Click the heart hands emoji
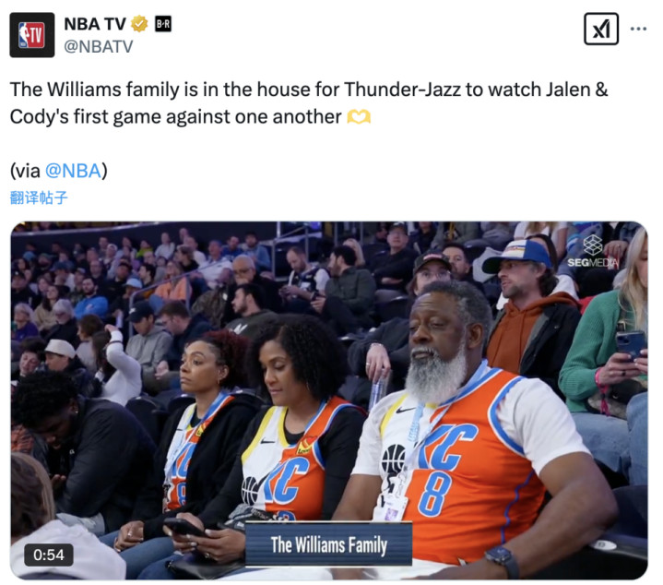663x585 pixels. [x=359, y=116]
